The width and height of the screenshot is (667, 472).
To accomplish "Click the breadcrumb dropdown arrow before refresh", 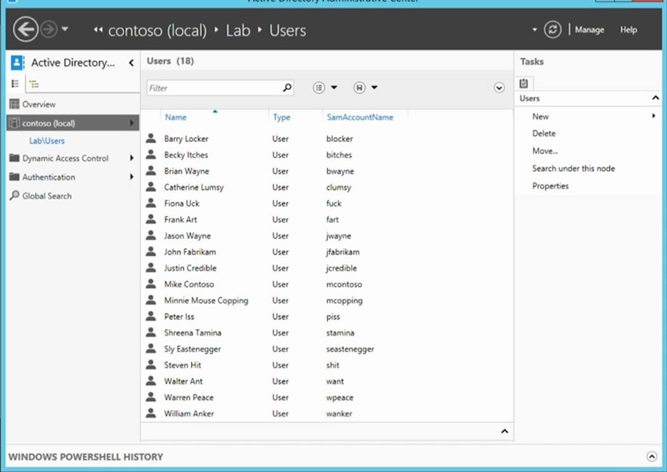I will (x=534, y=30).
